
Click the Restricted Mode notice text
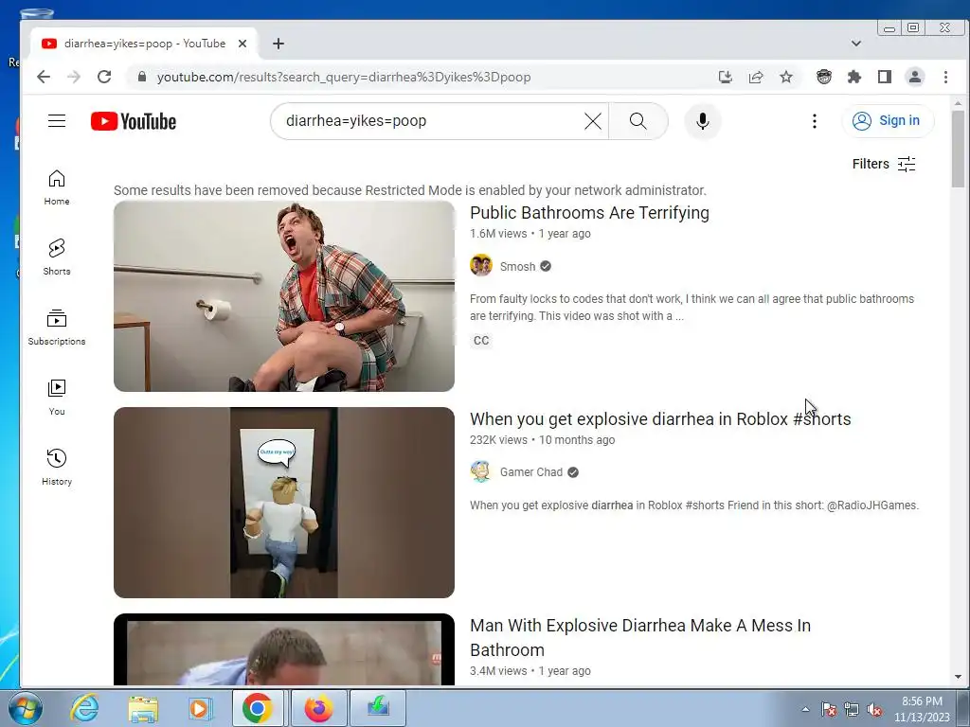point(409,190)
